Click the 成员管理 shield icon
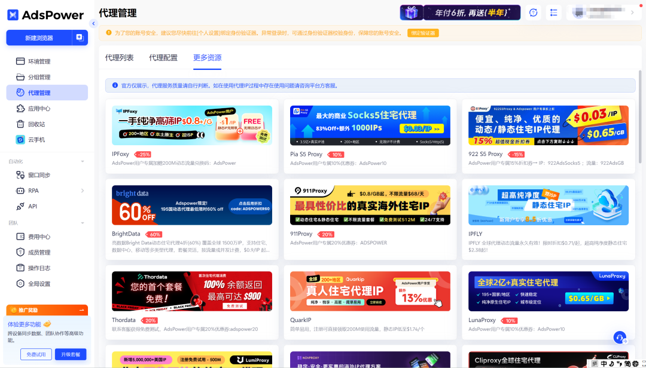This screenshot has height=368, width=646. tap(20, 252)
